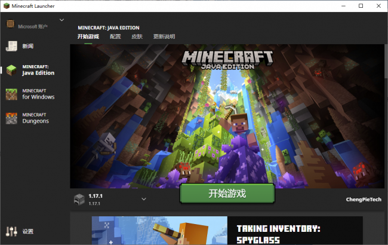Open the Taking Inventory: Spyglass article image
The width and height of the screenshot is (388, 245).
click(x=159, y=231)
